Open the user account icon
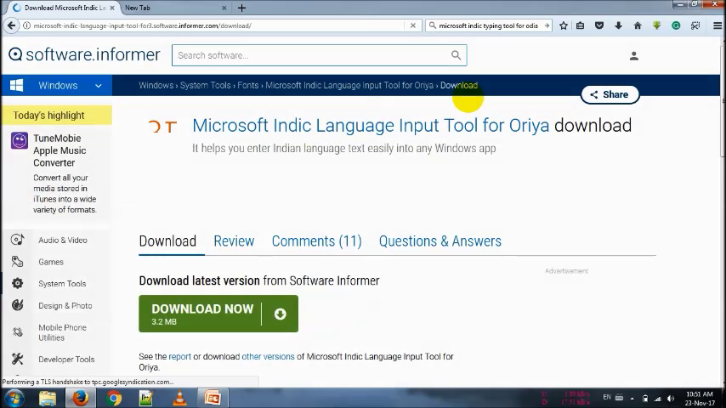726x408 pixels. (x=634, y=56)
